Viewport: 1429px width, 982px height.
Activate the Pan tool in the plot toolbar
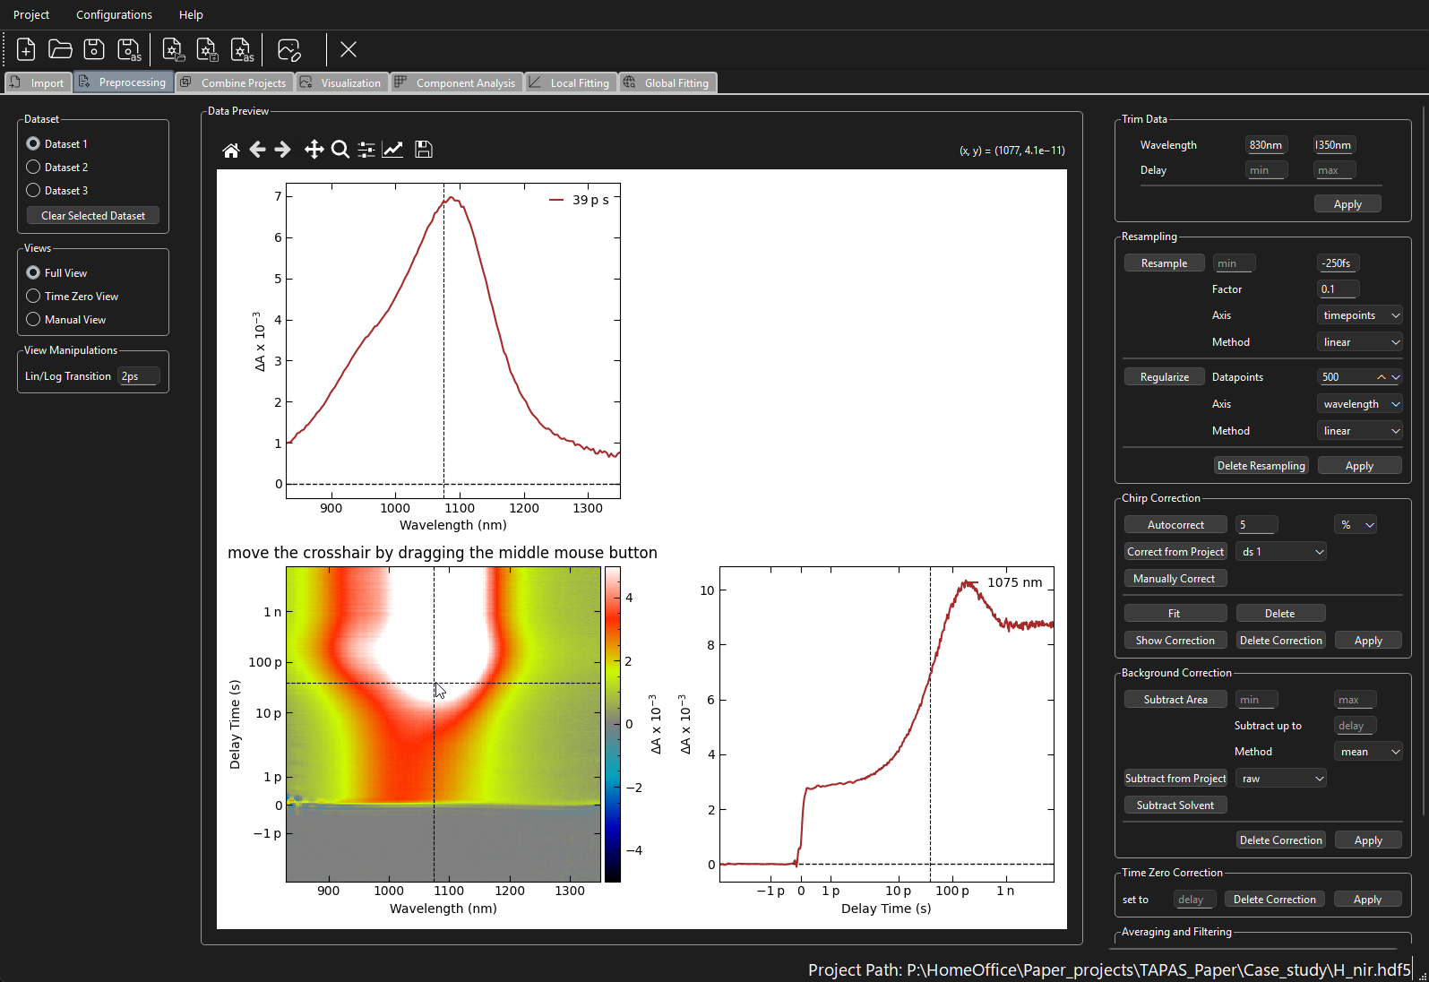tap(314, 150)
